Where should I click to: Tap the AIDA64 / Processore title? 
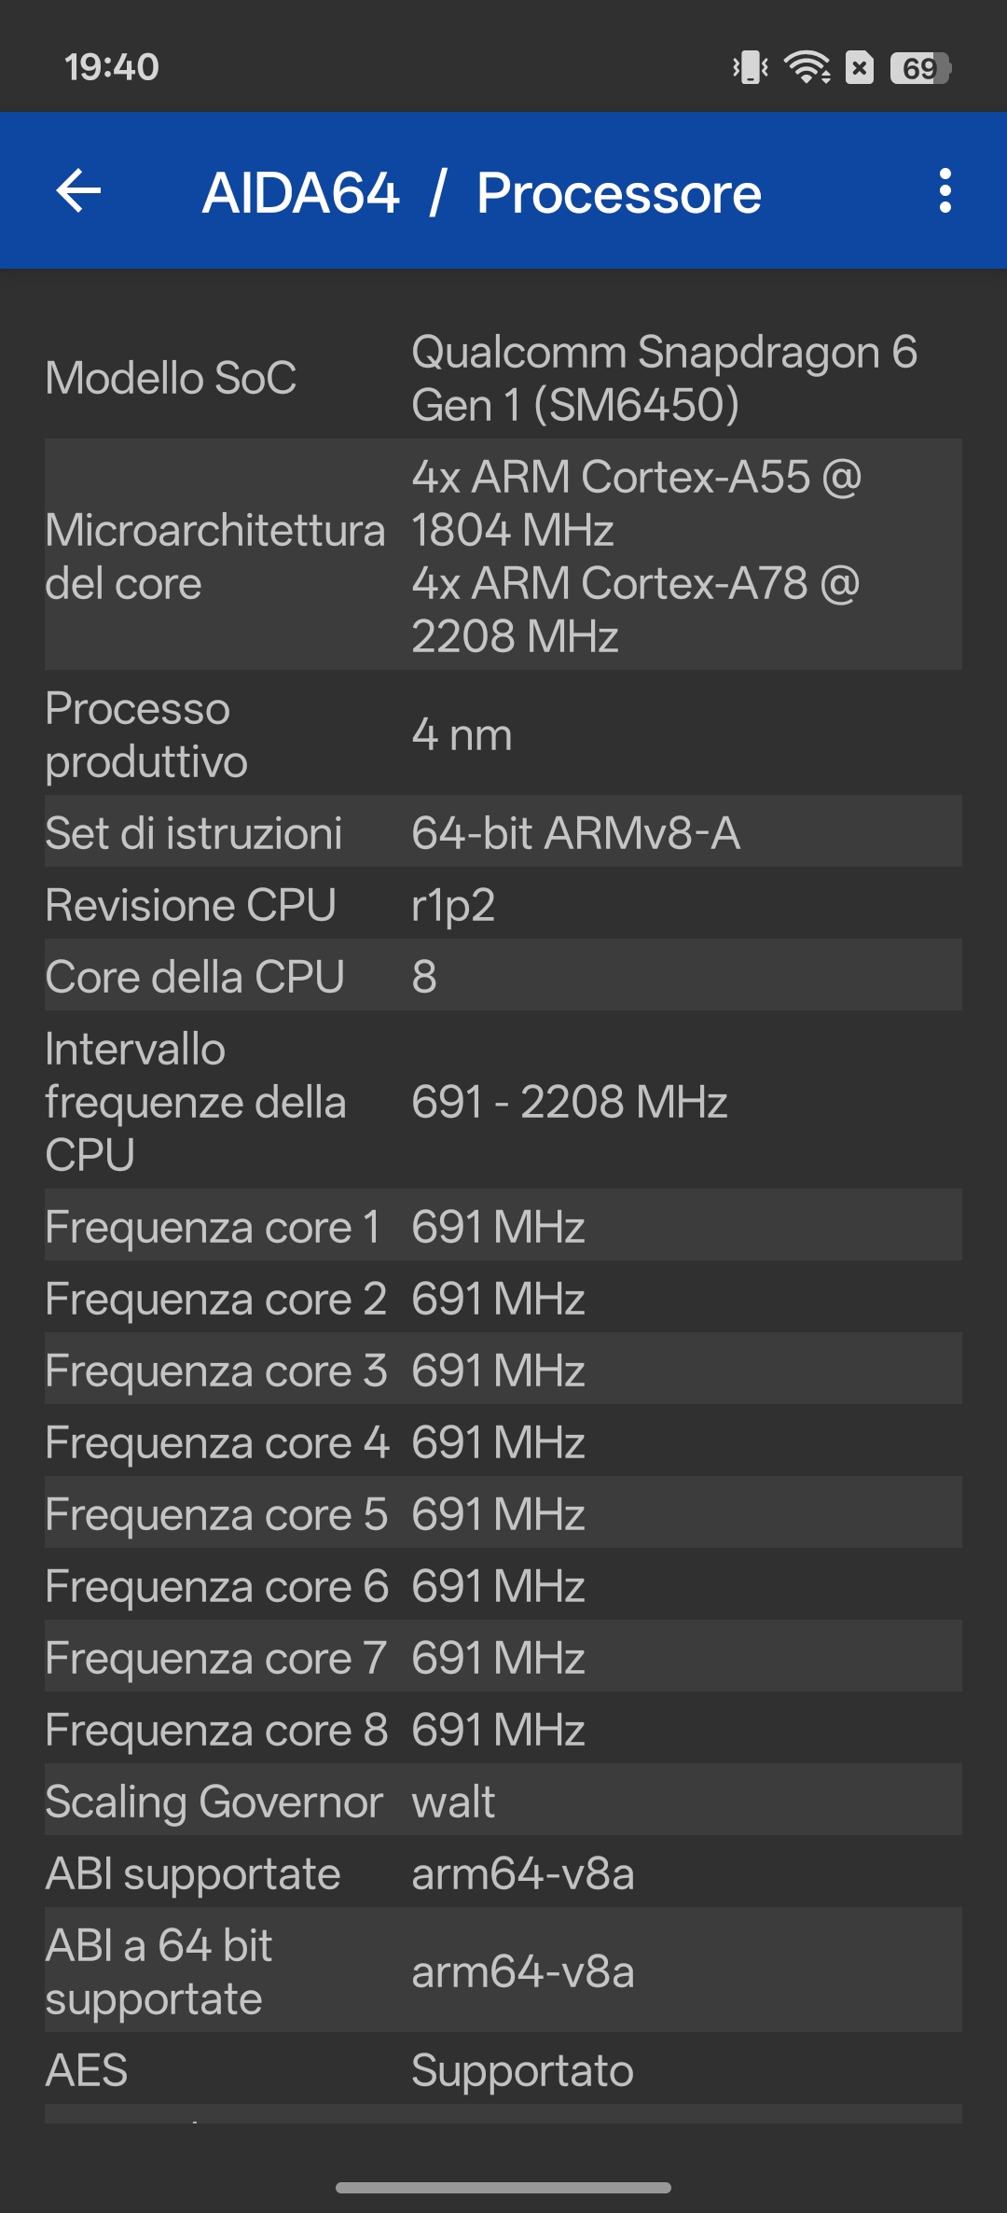click(481, 193)
